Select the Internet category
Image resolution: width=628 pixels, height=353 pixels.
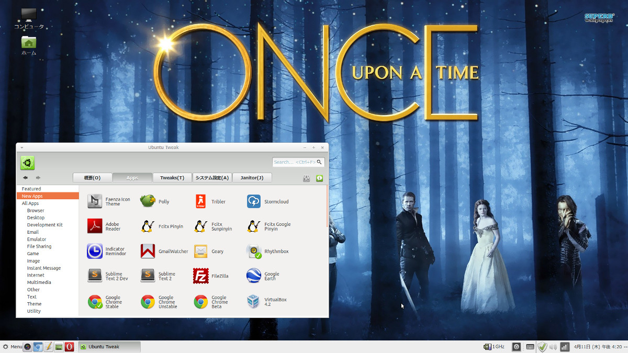click(x=48, y=275)
